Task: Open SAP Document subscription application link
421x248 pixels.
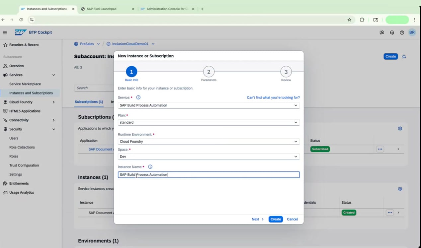Action: click(101, 149)
